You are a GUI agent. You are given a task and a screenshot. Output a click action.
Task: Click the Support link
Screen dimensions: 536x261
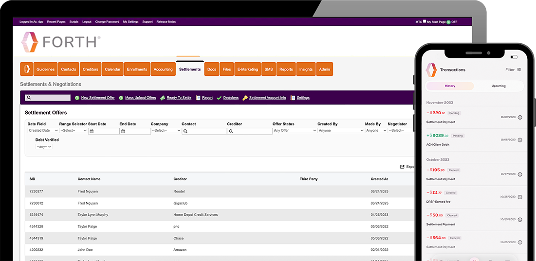pos(148,22)
